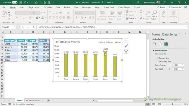Viewport: 189px width, 106px height.
Task: Click the Series Overlap 100% input field
Action: click(x=177, y=65)
